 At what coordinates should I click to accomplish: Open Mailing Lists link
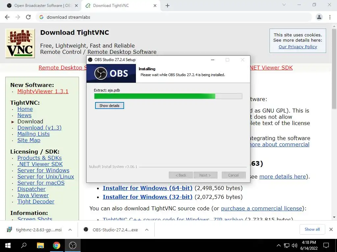click(x=33, y=134)
